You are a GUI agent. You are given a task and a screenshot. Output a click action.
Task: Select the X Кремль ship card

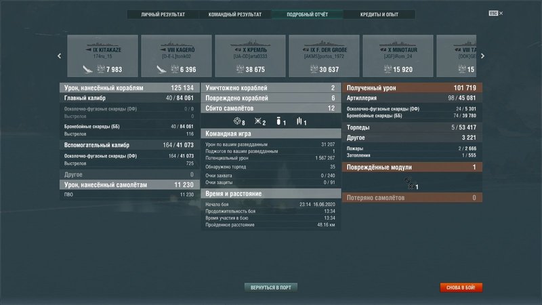(x=250, y=56)
